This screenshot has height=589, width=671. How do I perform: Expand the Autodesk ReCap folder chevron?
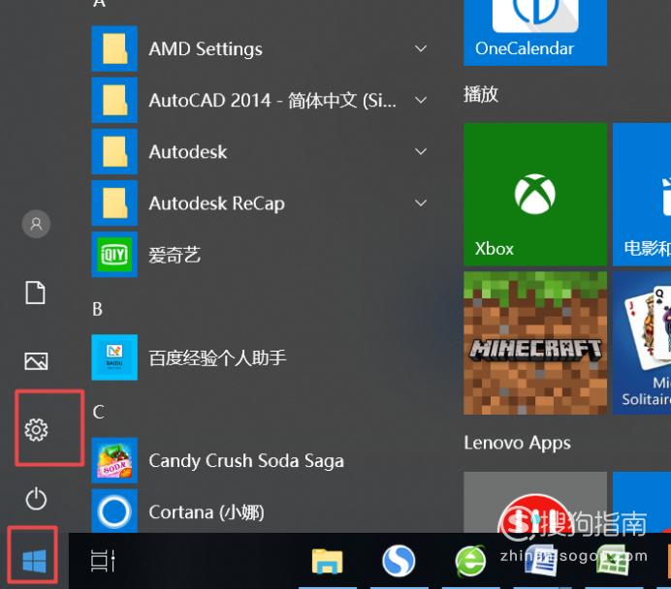tap(421, 203)
